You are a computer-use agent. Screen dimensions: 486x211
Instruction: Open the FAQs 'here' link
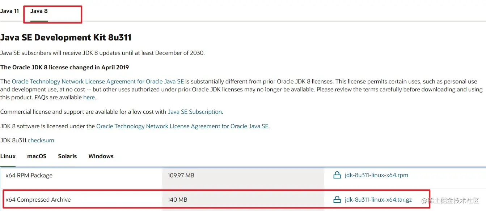89,98
